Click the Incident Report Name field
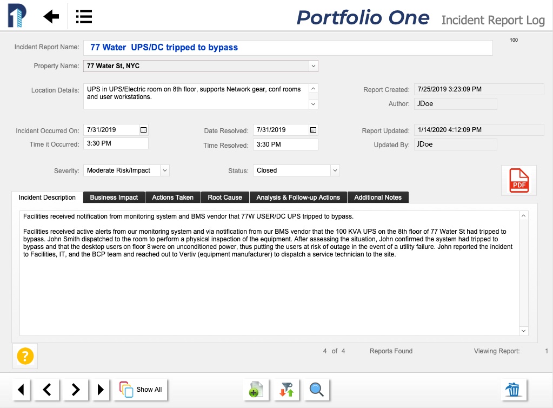Image resolution: width=553 pixels, height=408 pixels. click(288, 48)
